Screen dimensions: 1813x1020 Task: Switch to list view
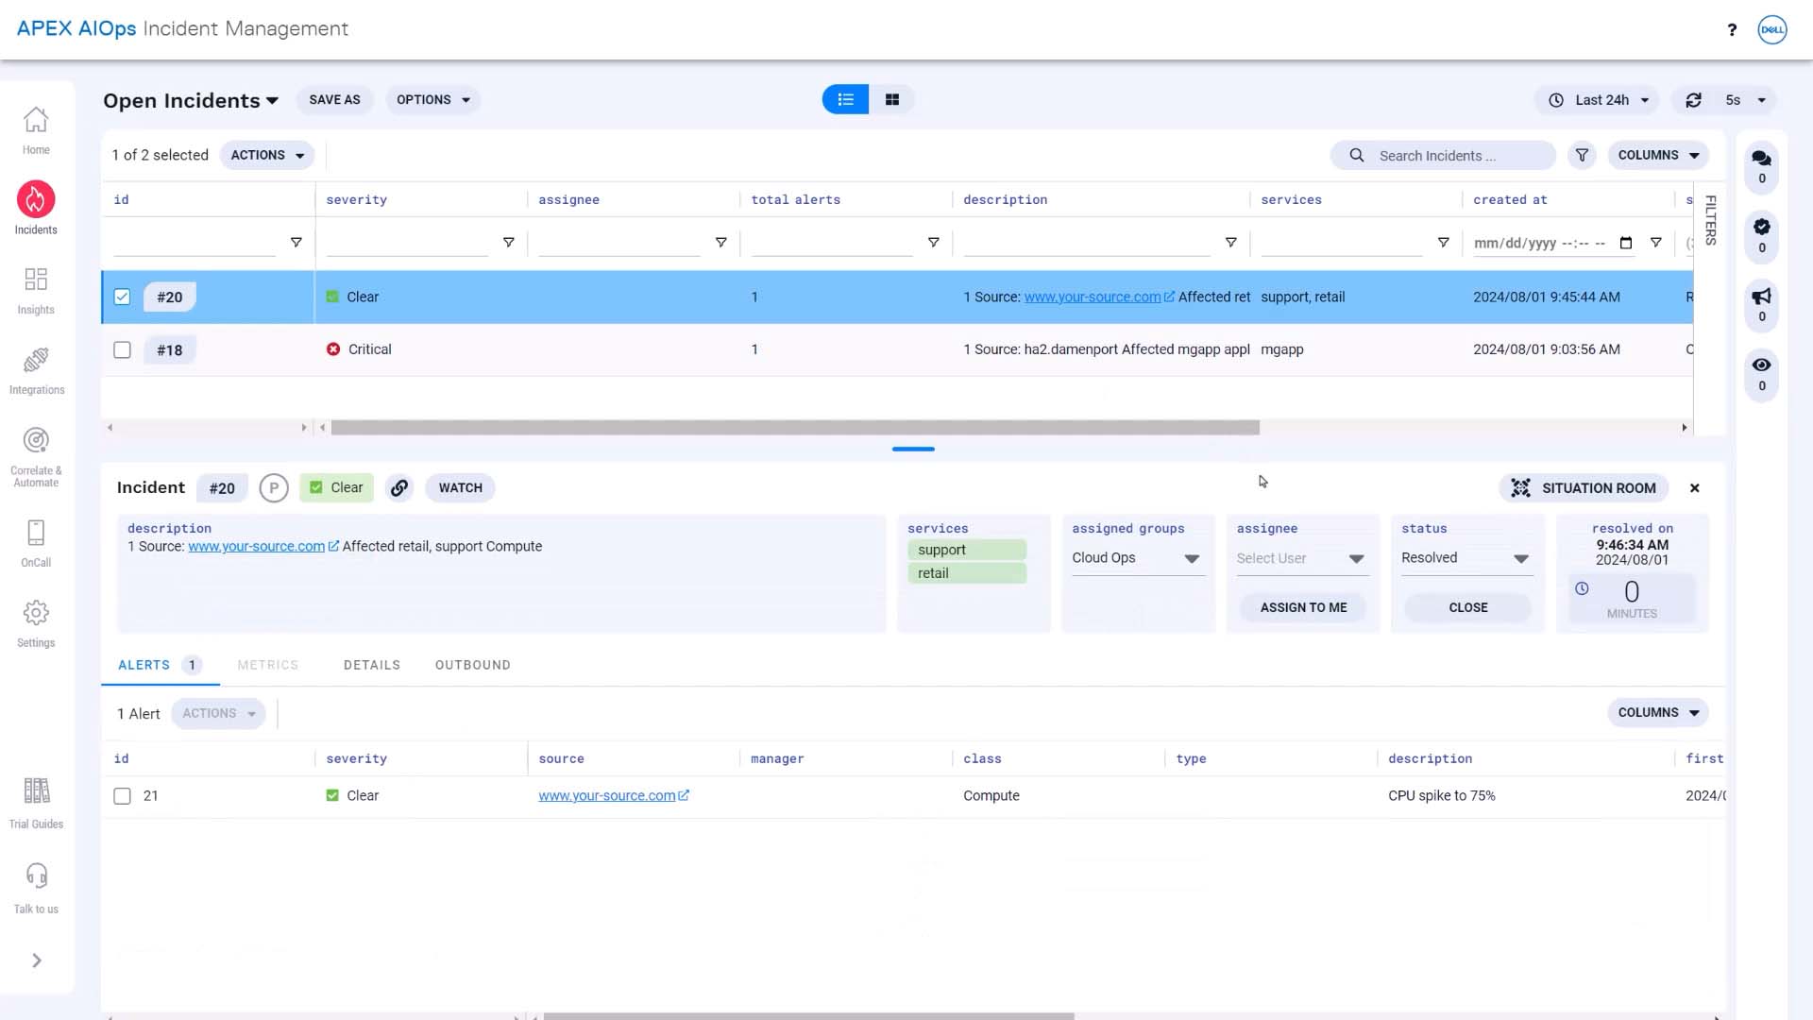[x=845, y=99]
